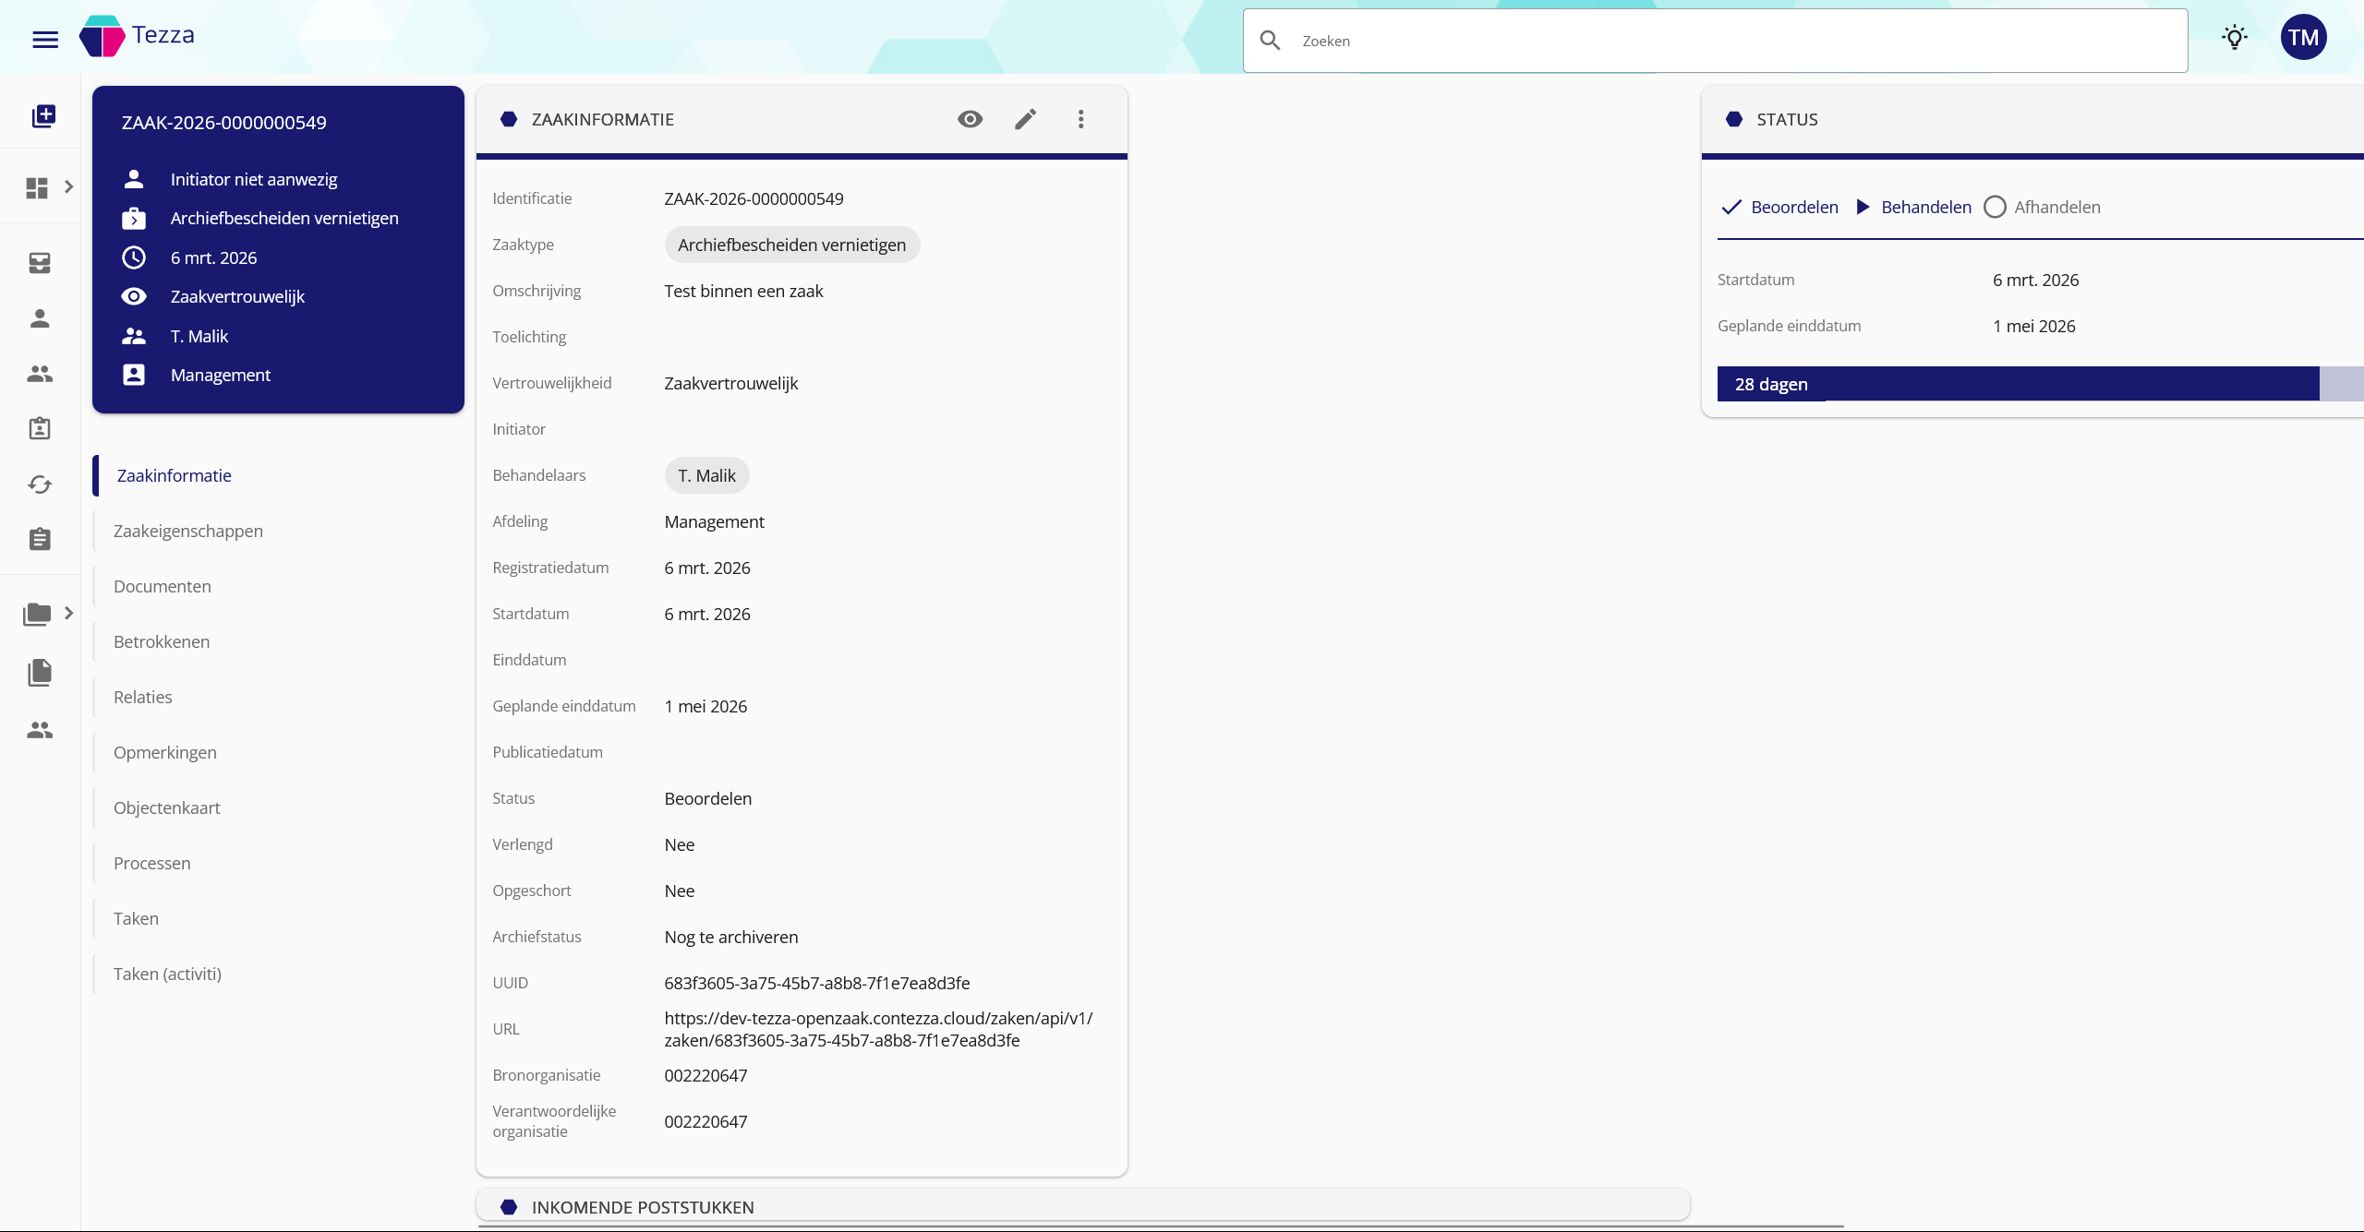Open the hamburger main menu
This screenshot has height=1232, width=2364.
click(45, 40)
